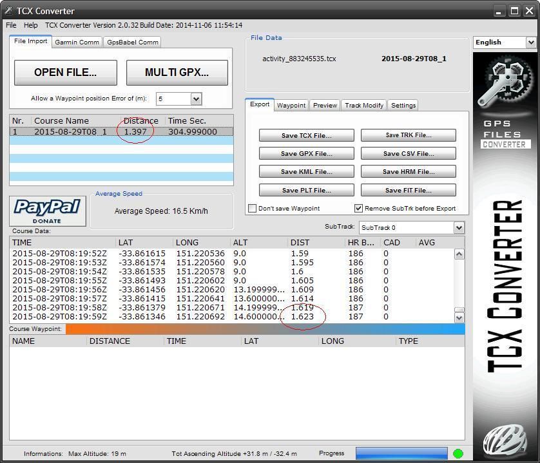Screen dimensions: 540x463
Task: Open the Help menu
Action: pos(31,25)
